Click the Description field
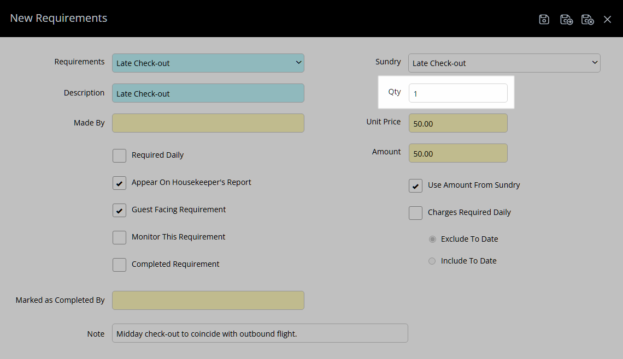 (x=208, y=93)
